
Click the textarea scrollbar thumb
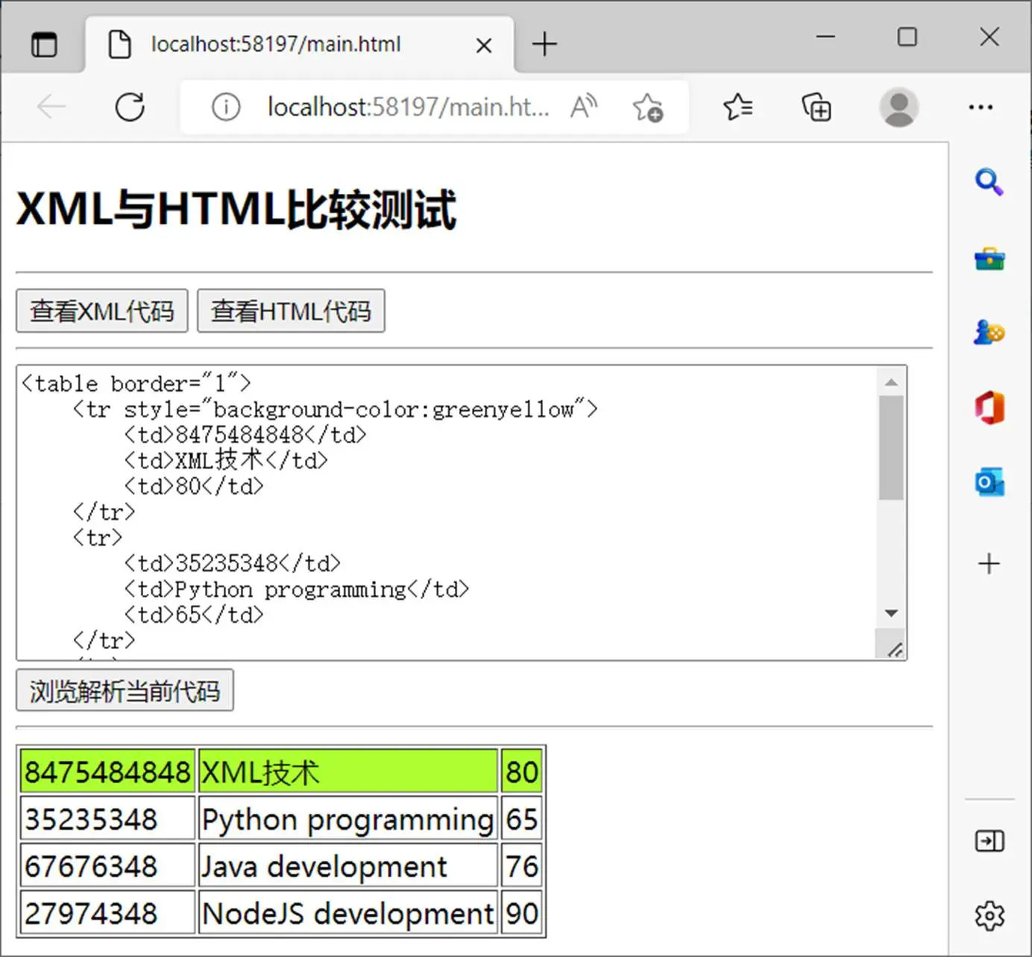891,448
